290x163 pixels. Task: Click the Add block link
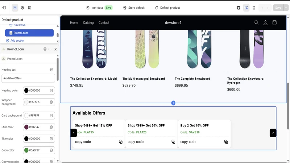pos(17,25)
